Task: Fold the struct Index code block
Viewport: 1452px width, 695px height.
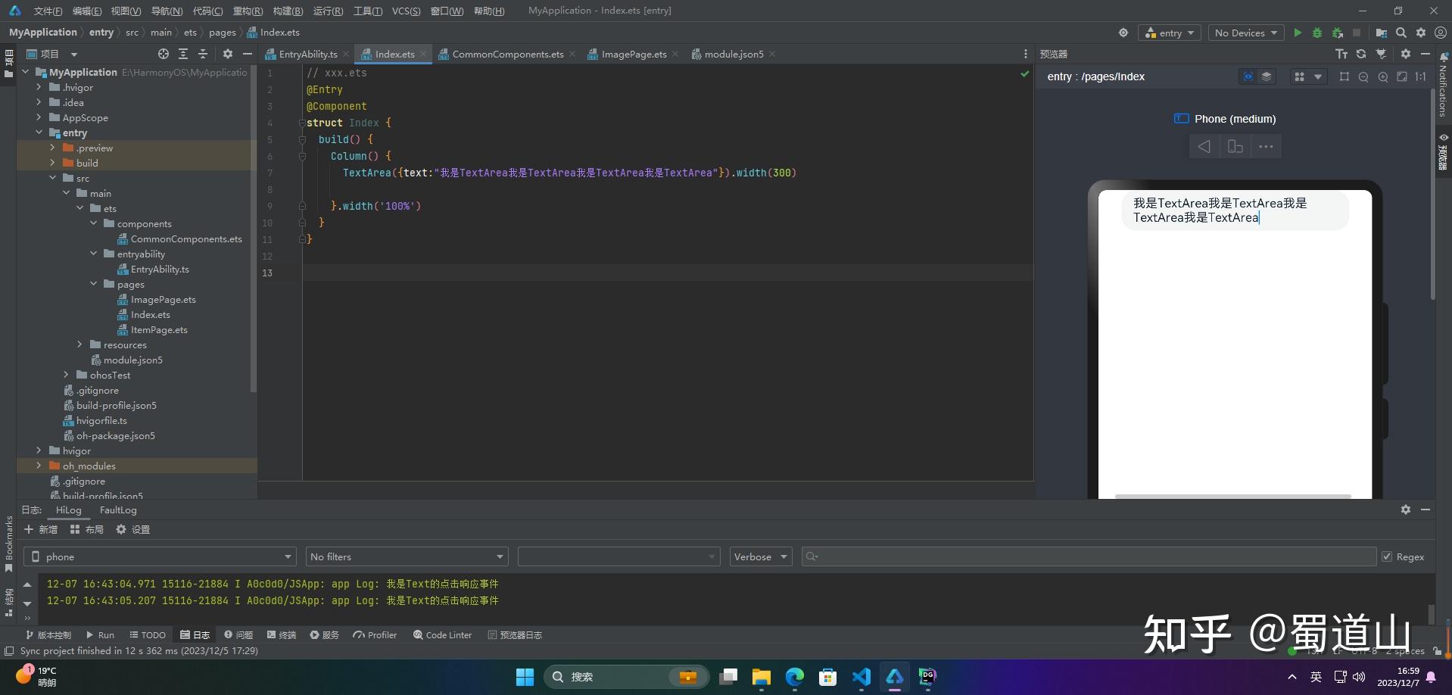Action: point(301,123)
